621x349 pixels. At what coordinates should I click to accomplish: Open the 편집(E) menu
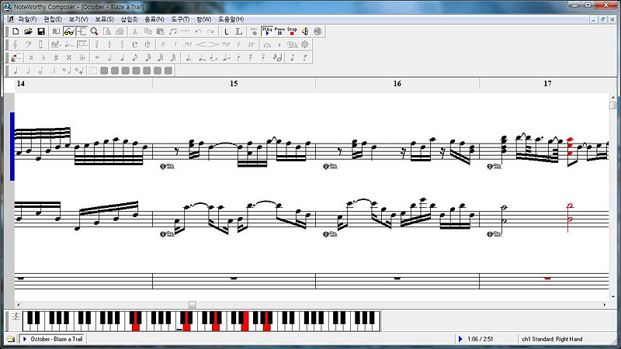click(x=53, y=19)
